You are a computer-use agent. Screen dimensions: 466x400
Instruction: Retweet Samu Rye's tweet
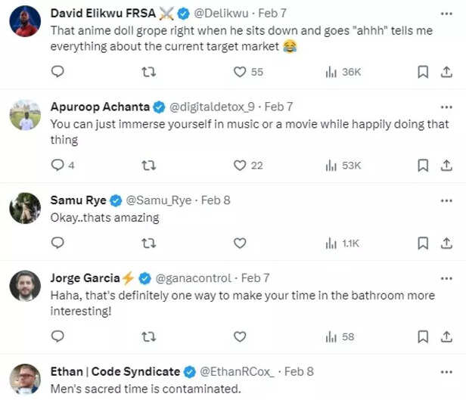click(x=149, y=243)
